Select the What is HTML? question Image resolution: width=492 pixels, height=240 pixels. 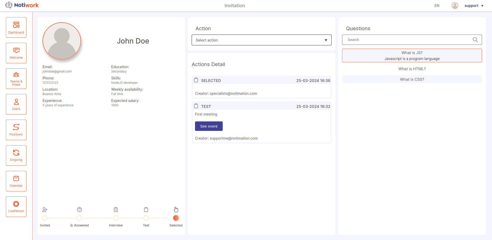coord(412,69)
